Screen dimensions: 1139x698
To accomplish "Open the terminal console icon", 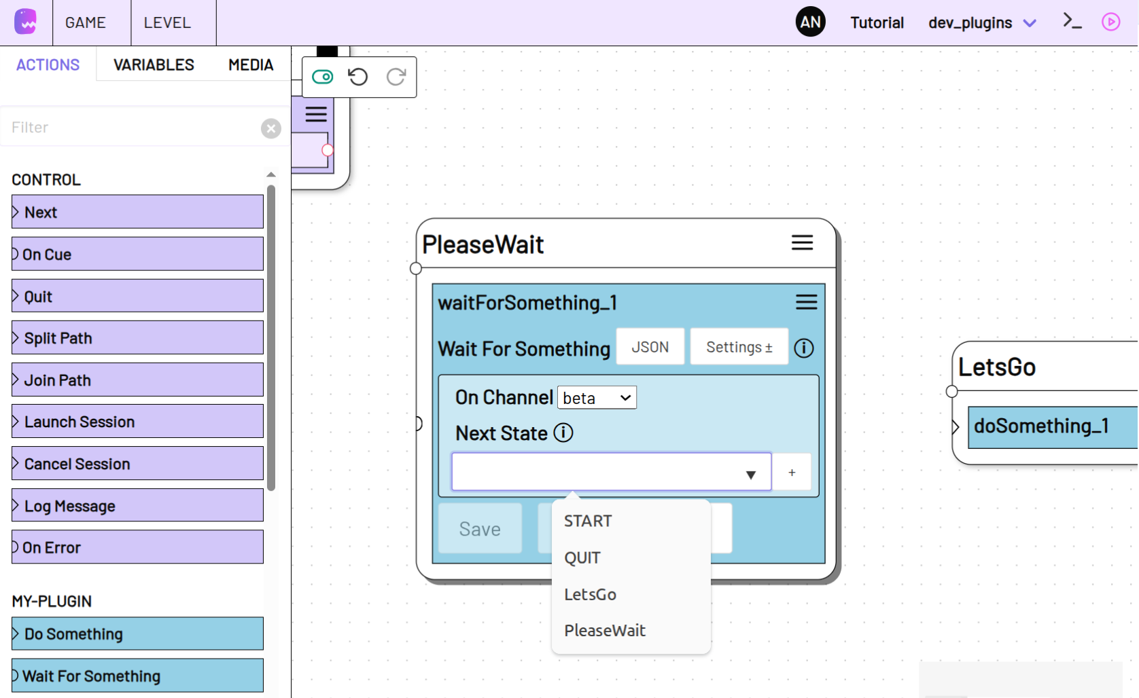I will tap(1072, 22).
